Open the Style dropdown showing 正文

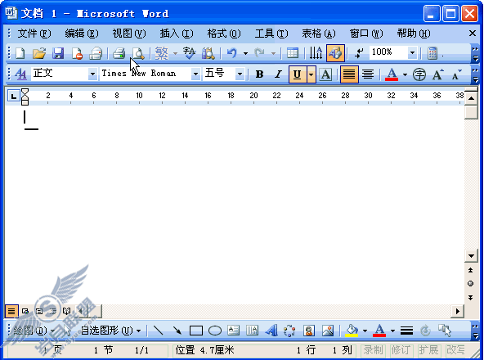click(x=92, y=74)
